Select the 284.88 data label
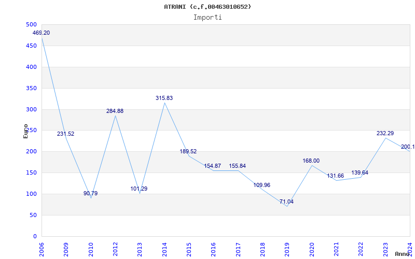The width and height of the screenshot is (415, 259). tap(115, 111)
